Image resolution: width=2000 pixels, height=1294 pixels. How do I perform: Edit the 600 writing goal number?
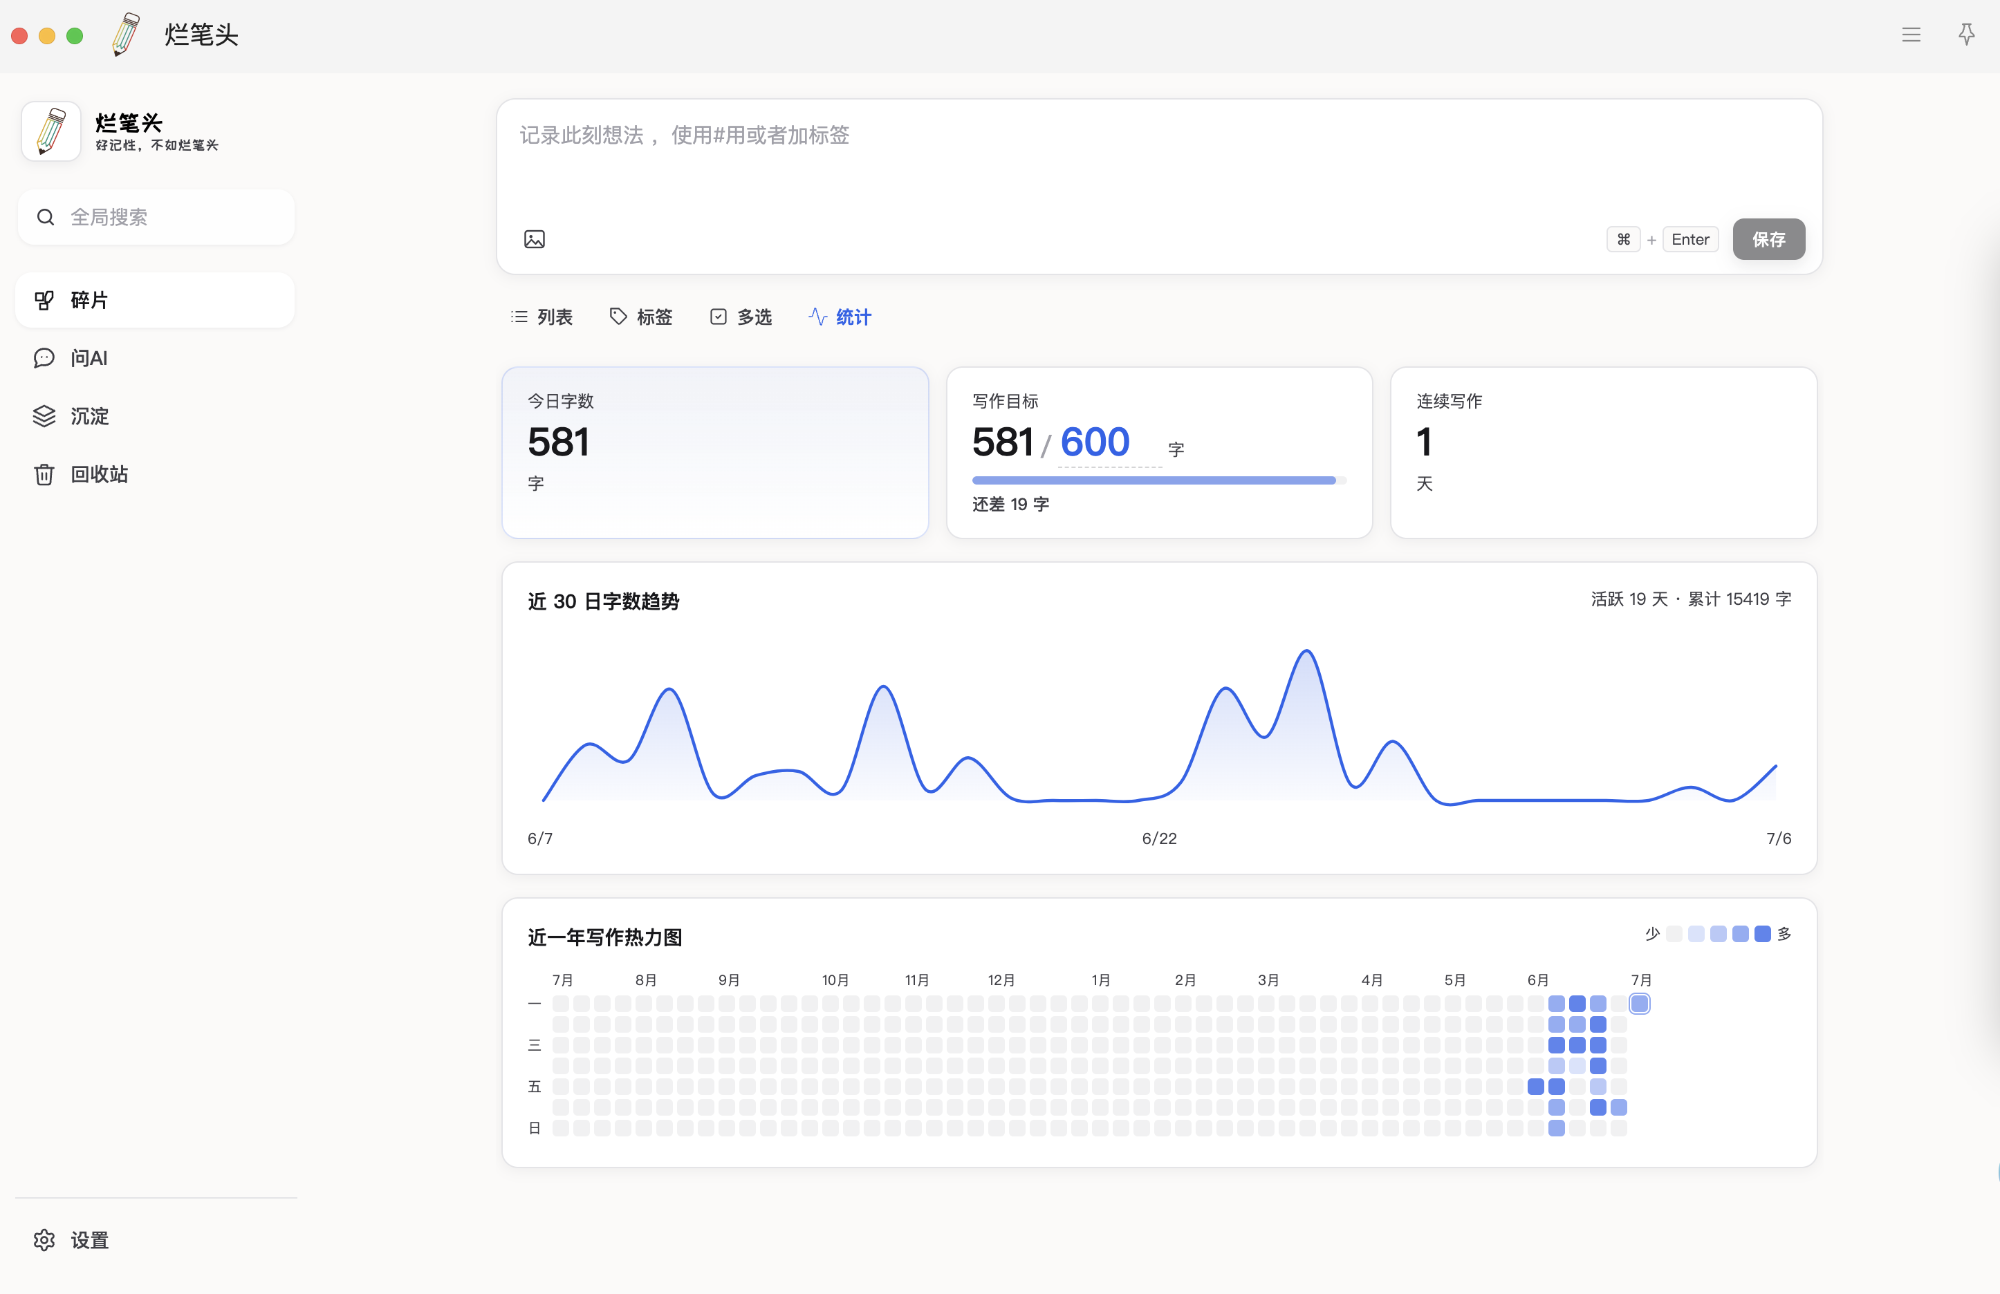[x=1095, y=442]
